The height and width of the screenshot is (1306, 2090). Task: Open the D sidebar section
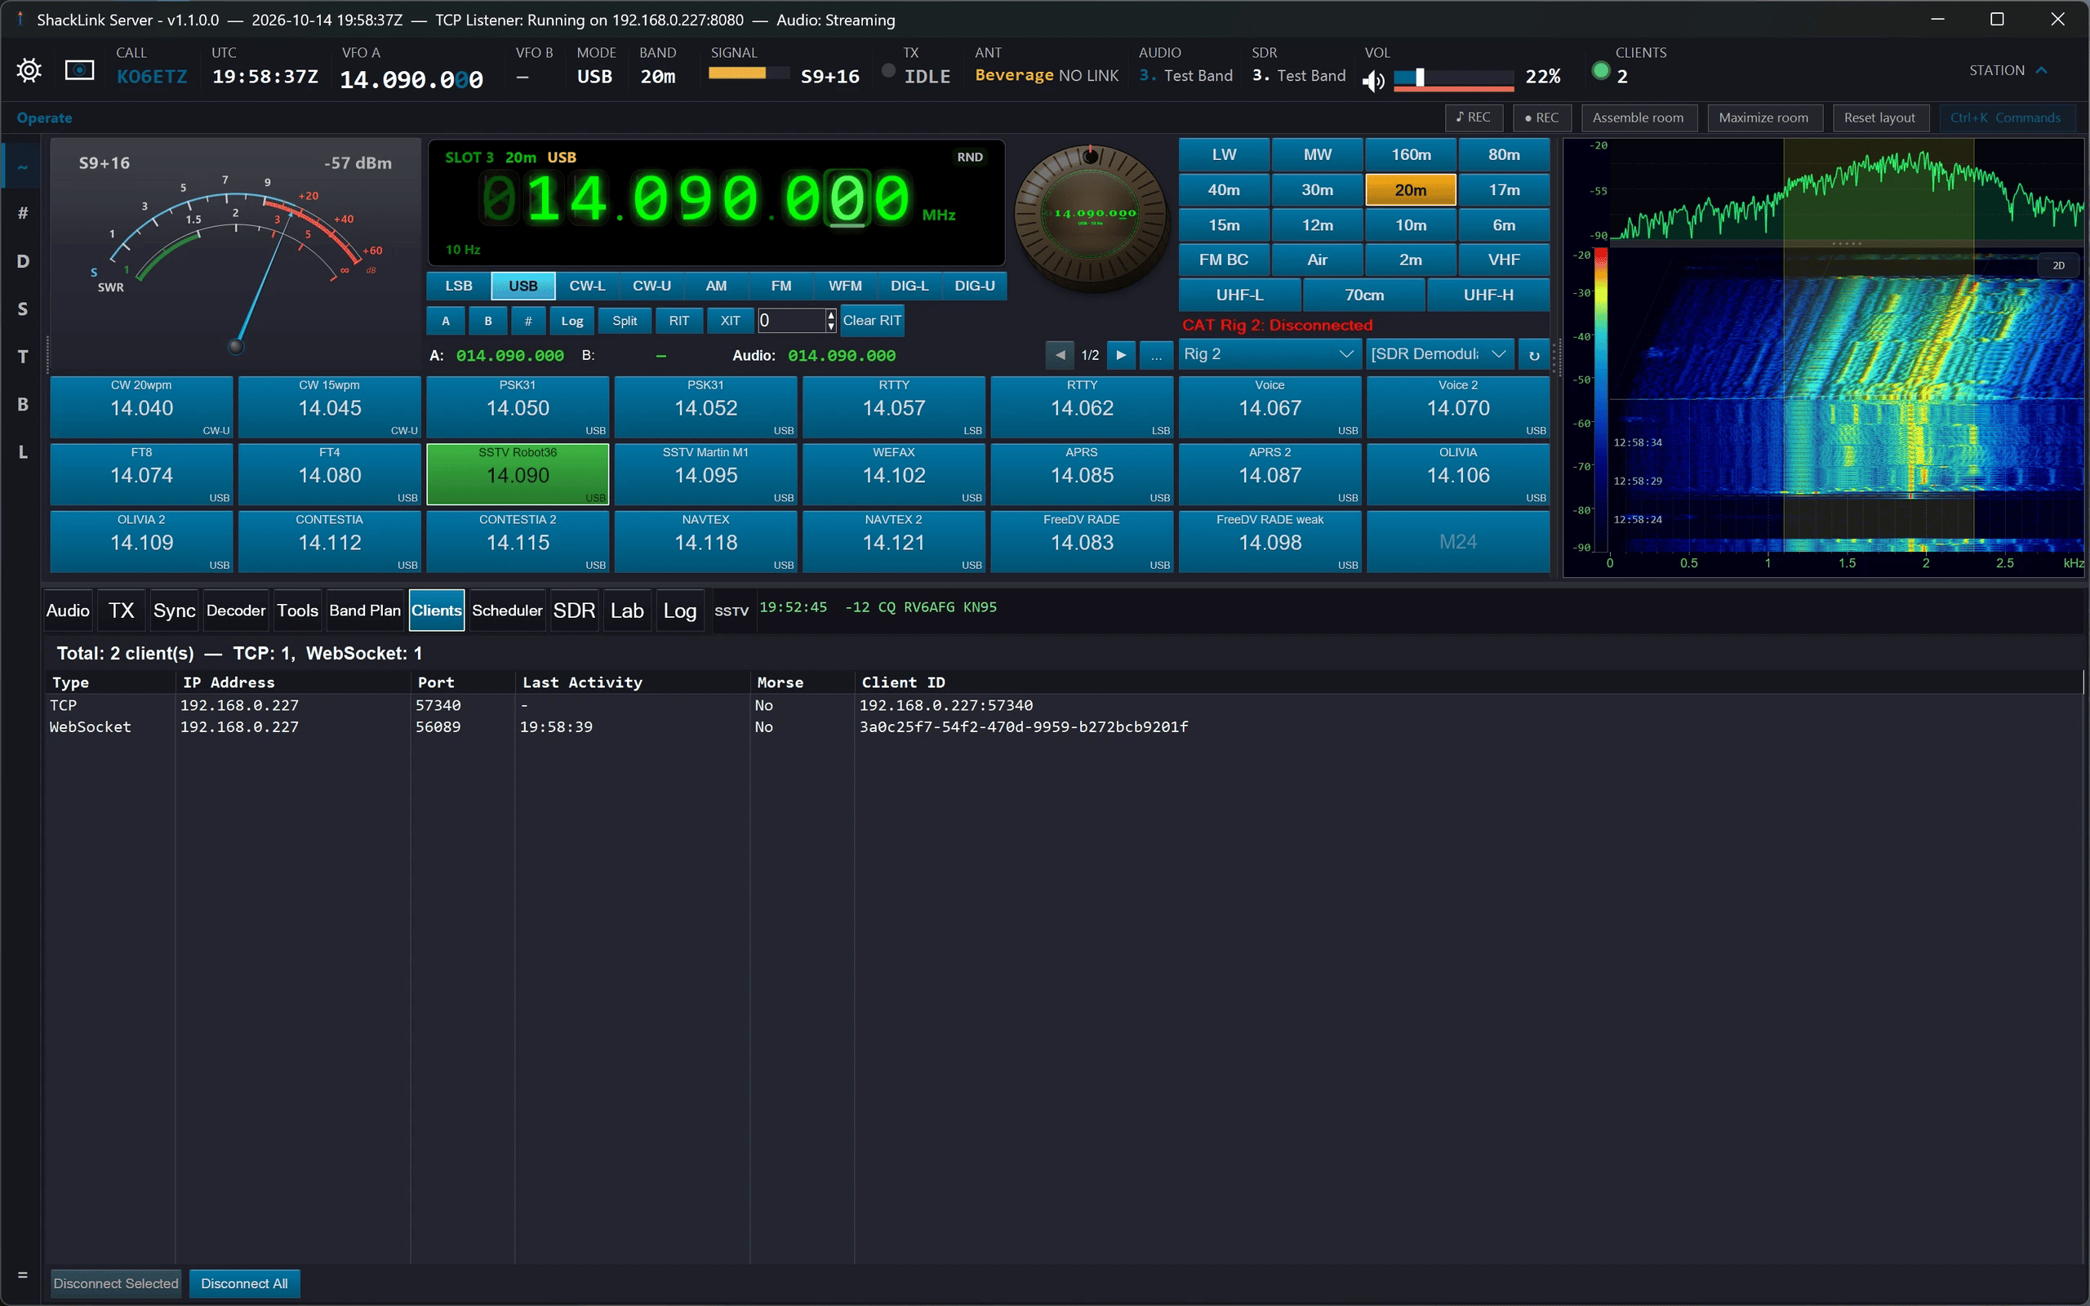(23, 261)
